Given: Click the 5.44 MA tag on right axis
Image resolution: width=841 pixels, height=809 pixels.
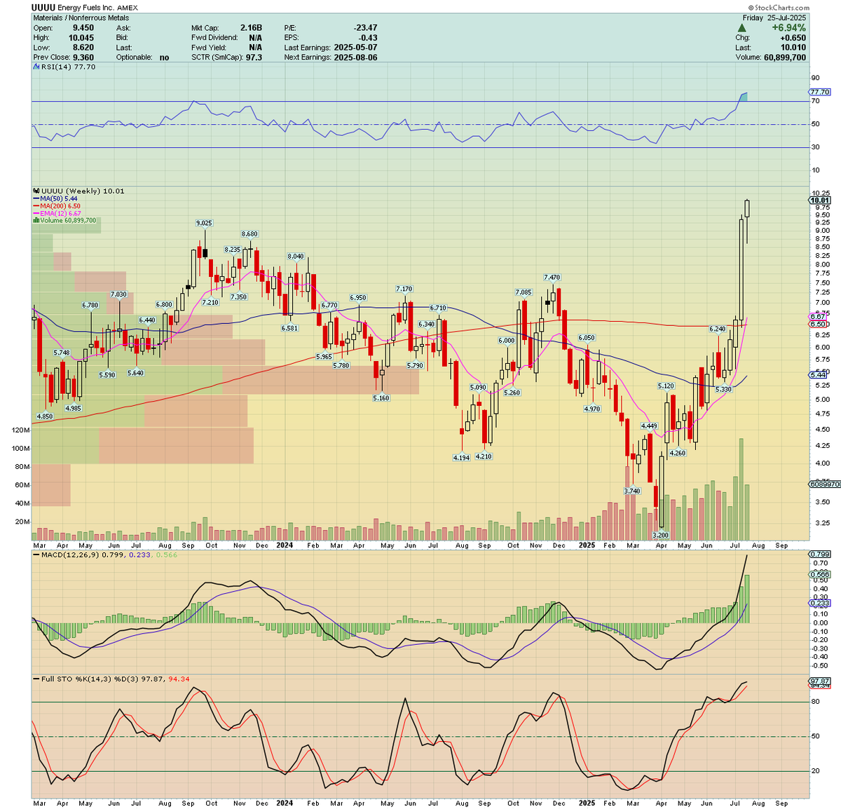Looking at the screenshot, I should click(818, 375).
